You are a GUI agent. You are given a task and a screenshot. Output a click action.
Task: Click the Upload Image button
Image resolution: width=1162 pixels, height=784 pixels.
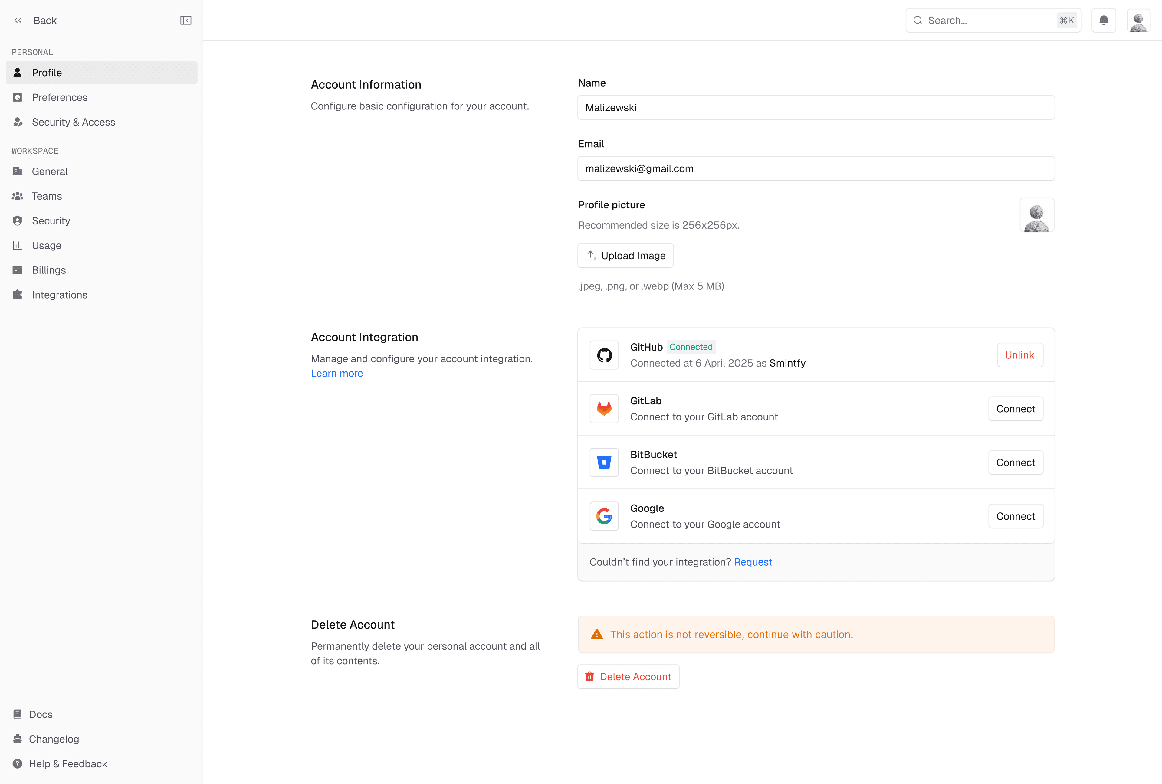coord(625,256)
